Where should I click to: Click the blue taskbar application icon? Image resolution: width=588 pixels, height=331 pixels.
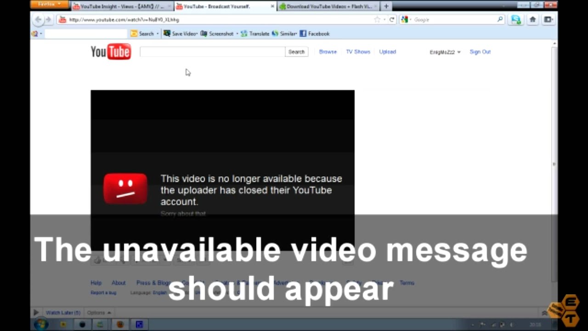tap(139, 324)
